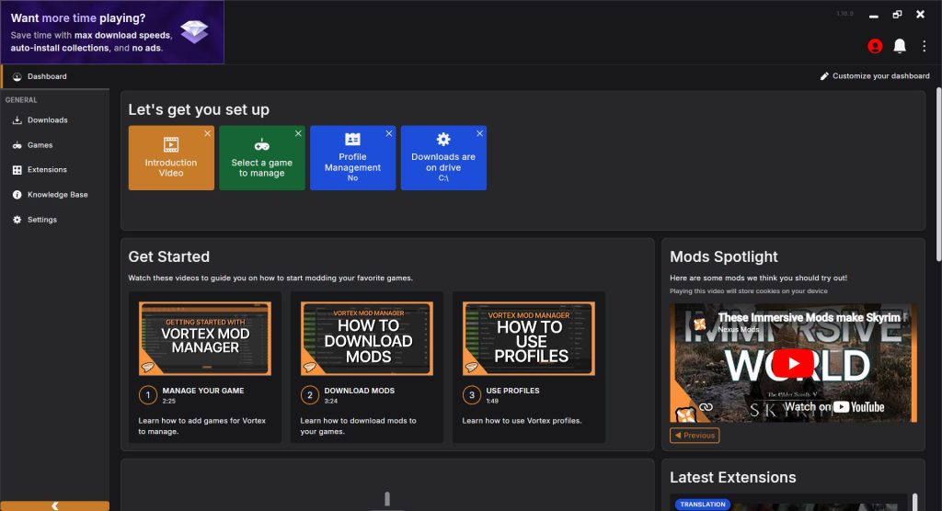Open notifications bell
Viewport: 942px width, 511px height.
click(900, 46)
